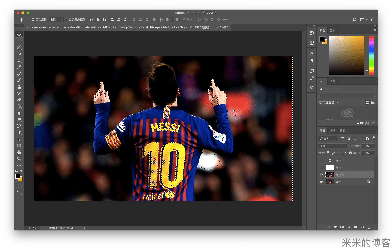This screenshot has height=249, width=392.
Task: Choose the Hand tool
Action: click(19, 152)
